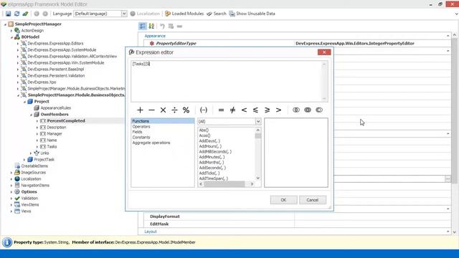Click the Save icon in the toolbar
Image resolution: width=459 pixels, height=258 pixels.
point(8,14)
